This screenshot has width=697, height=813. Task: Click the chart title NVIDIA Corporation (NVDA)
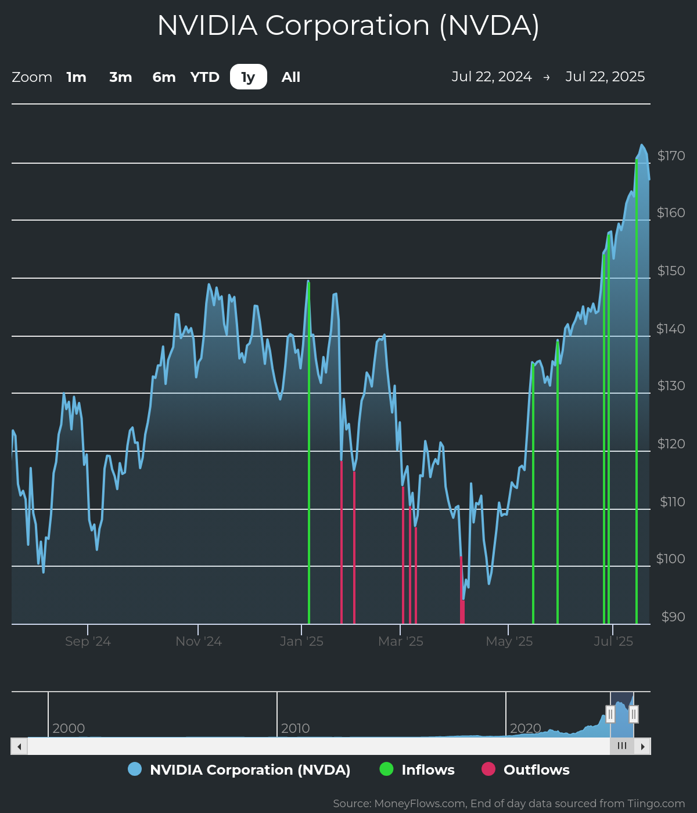(348, 26)
